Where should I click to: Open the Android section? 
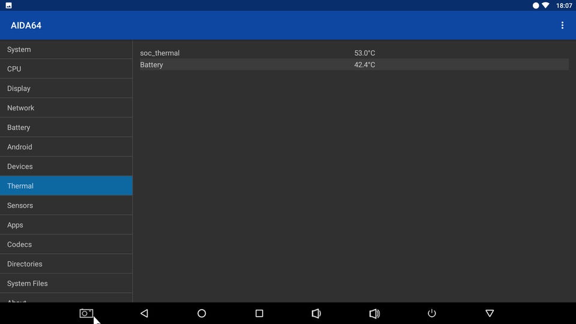click(x=66, y=146)
